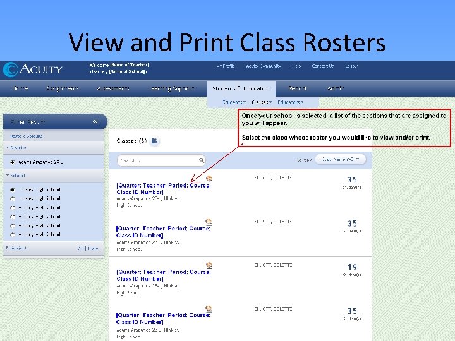Collapse the Filter Results panel

pyautogui.click(x=95, y=121)
